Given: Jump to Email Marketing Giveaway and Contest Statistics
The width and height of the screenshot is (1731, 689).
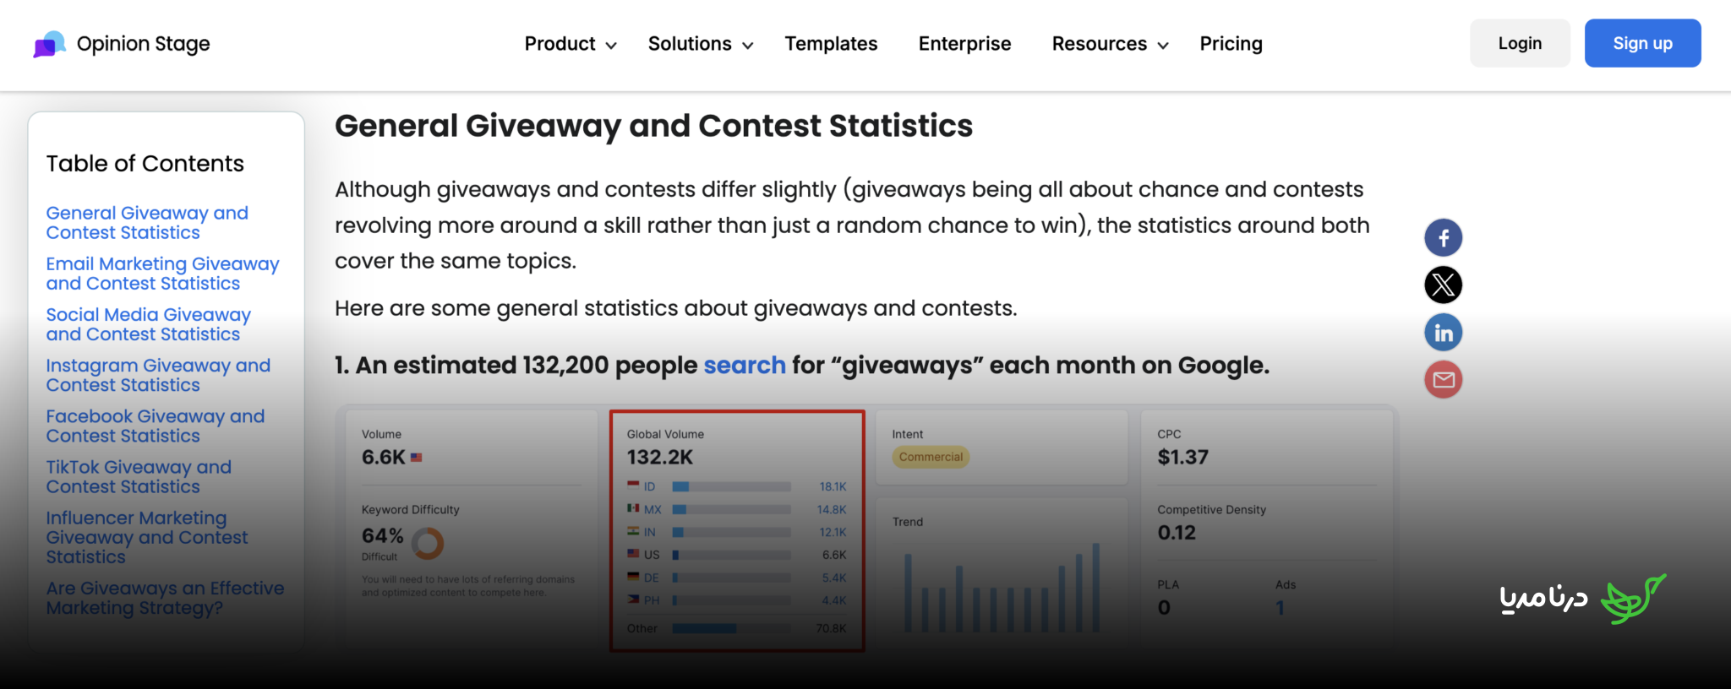Looking at the screenshot, I should point(162,274).
